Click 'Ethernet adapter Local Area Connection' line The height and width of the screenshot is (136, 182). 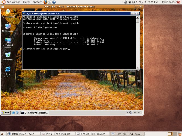(x=50, y=34)
